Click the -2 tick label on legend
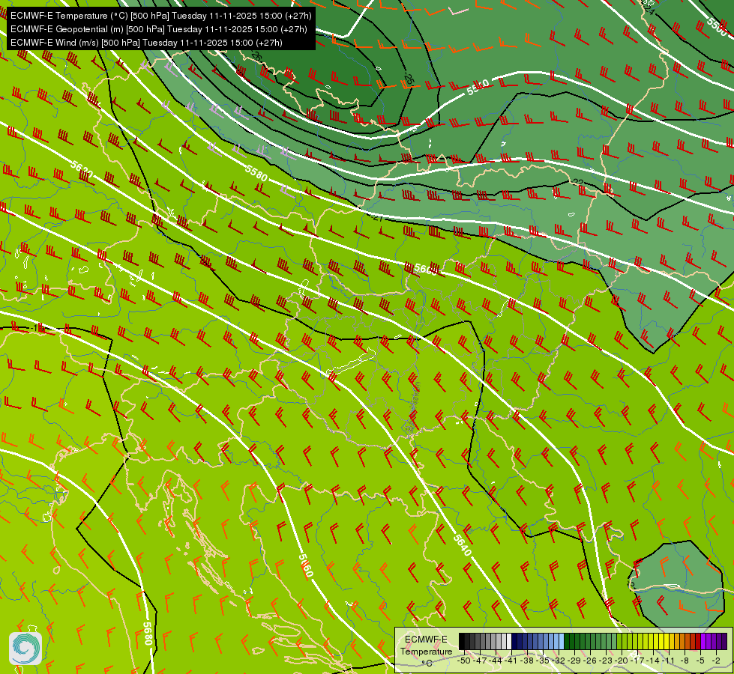Viewport: 734px width, 674px height. [x=716, y=661]
